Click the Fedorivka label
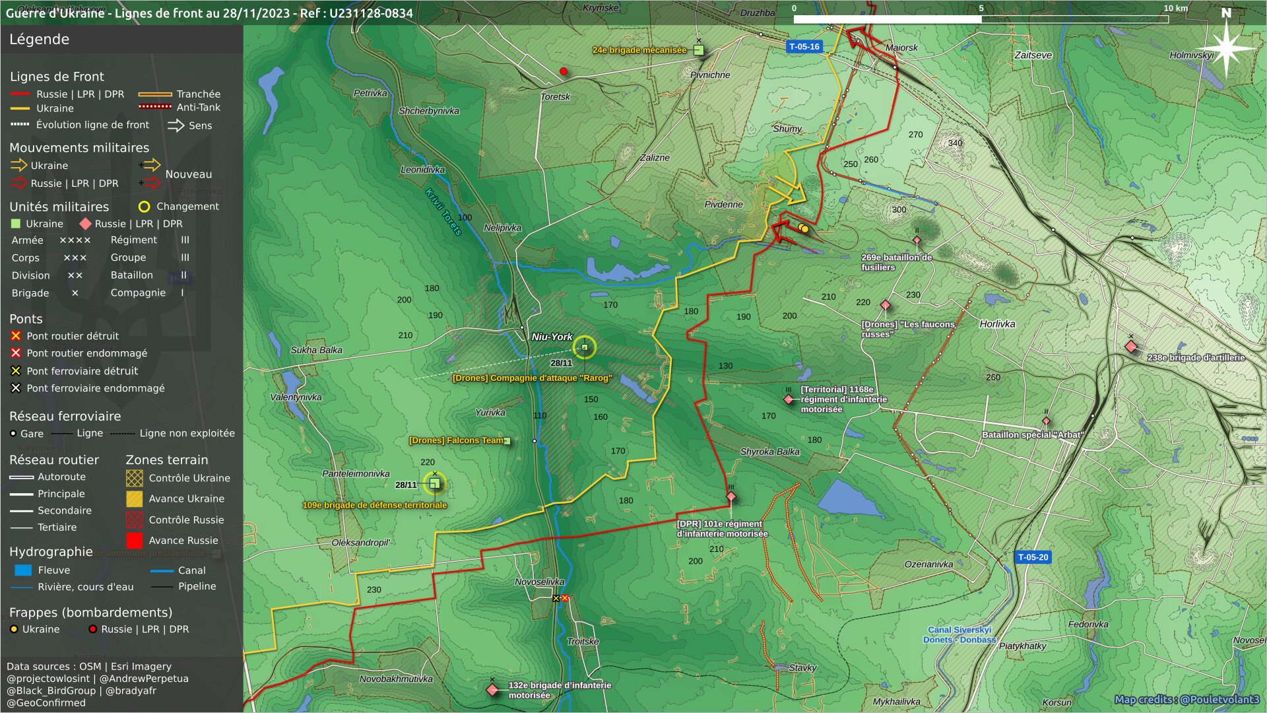This screenshot has width=1267, height=713. point(1088,624)
